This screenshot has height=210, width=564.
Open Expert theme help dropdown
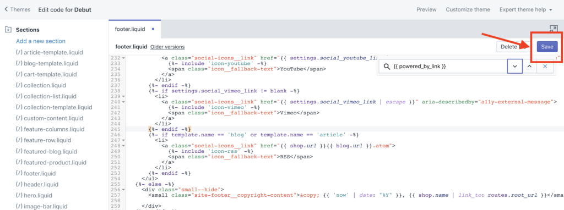525,10
